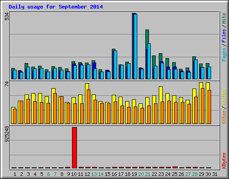
Task: Click day label 17 on the x-axis
Action: pos(121,174)
